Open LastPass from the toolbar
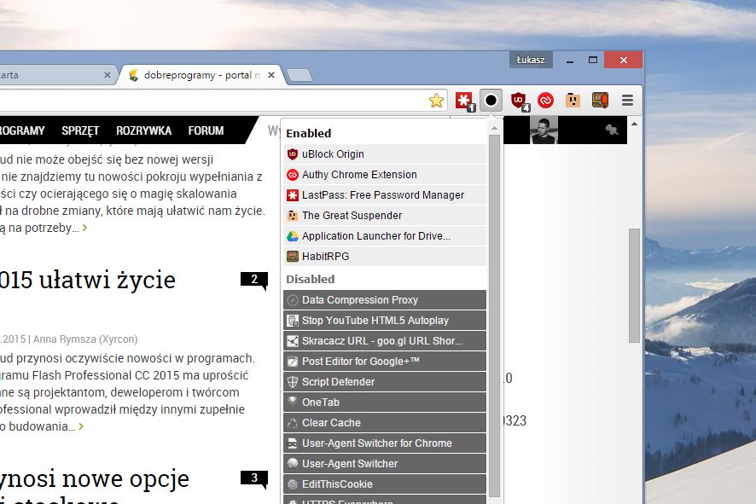This screenshot has height=504, width=756. pos(463,100)
